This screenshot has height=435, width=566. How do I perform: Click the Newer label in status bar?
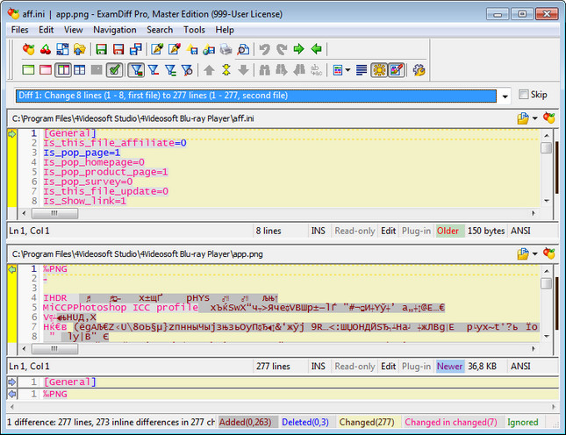click(x=449, y=367)
